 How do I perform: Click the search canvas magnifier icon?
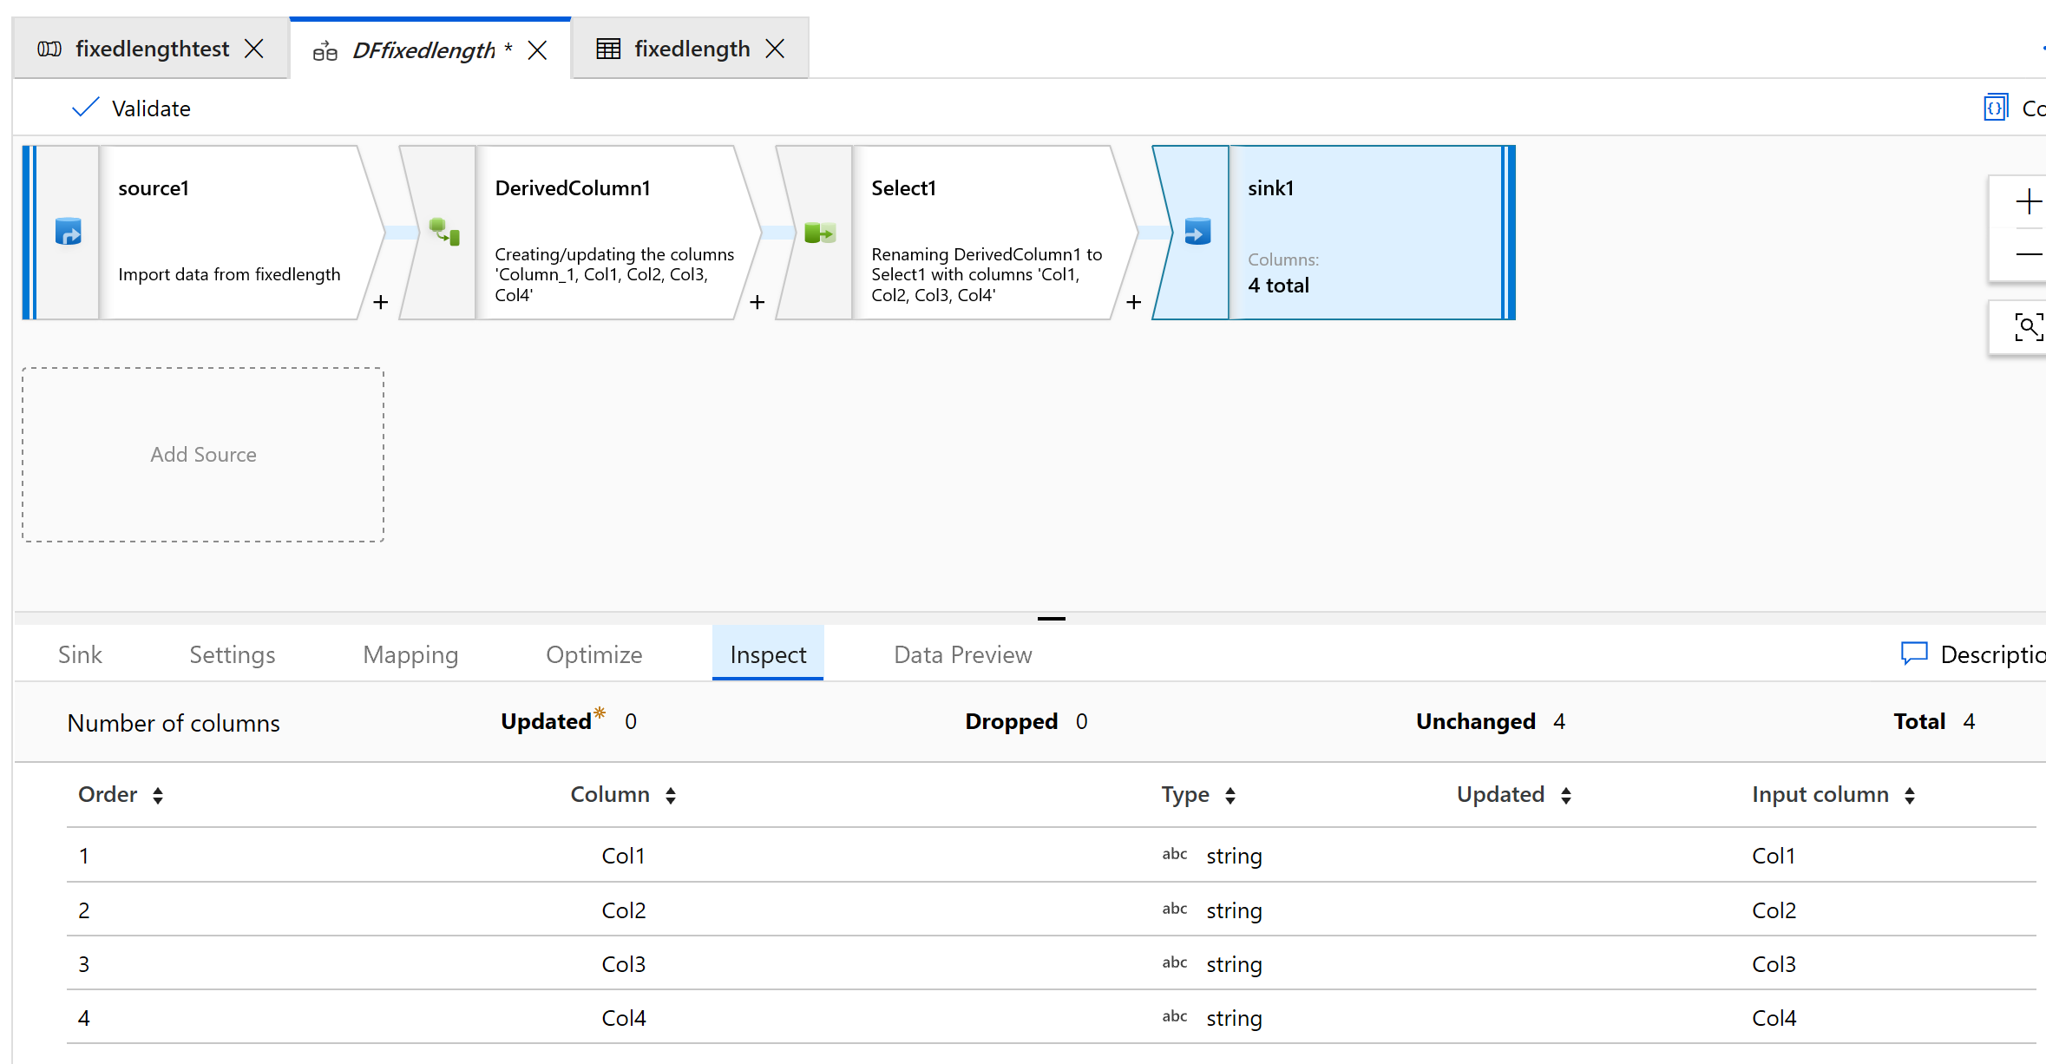pos(2028,327)
